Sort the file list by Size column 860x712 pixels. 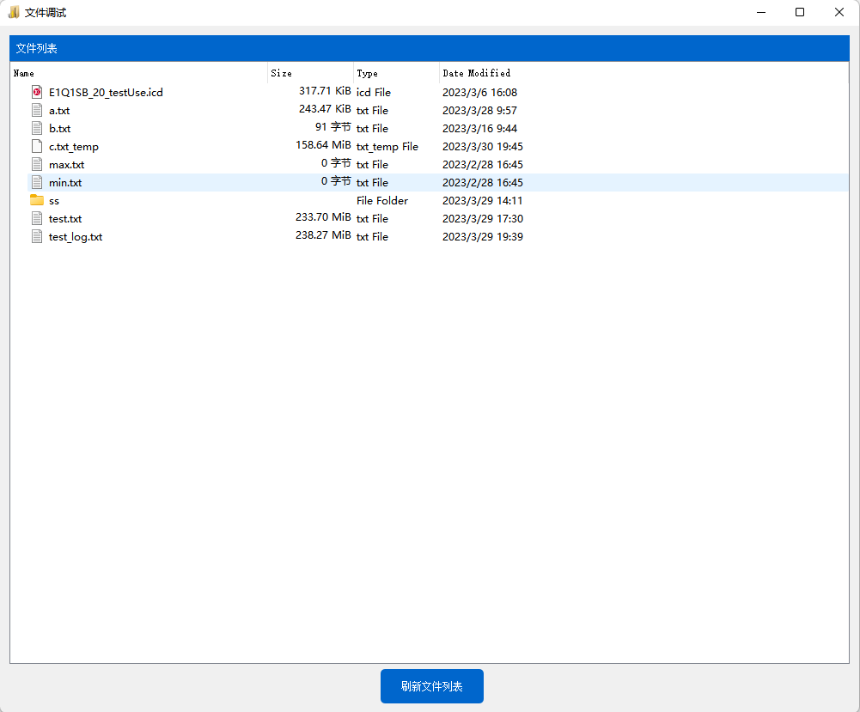pyautogui.click(x=310, y=73)
